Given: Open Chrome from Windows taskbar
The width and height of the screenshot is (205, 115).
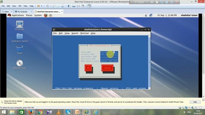Looking at the screenshot, I should tap(40, 112).
